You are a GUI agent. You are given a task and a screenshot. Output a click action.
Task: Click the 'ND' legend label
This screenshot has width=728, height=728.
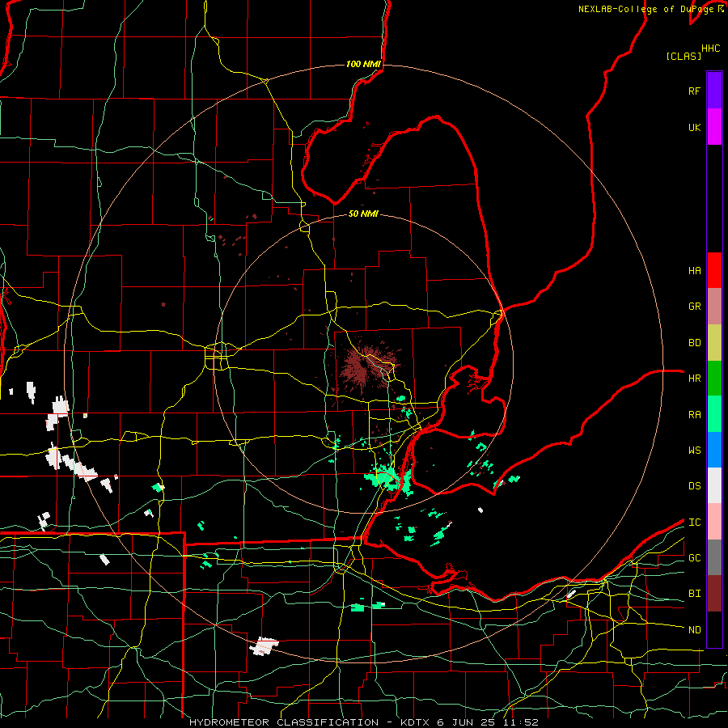pyautogui.click(x=695, y=630)
